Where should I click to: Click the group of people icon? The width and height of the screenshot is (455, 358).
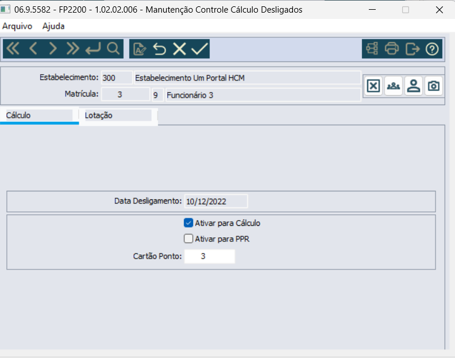394,86
